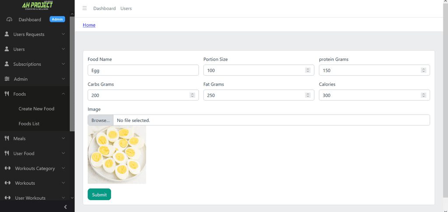Click the Calories spinner arrows

coord(423,95)
